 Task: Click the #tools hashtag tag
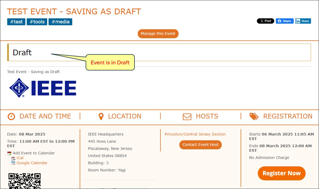[x=37, y=22]
